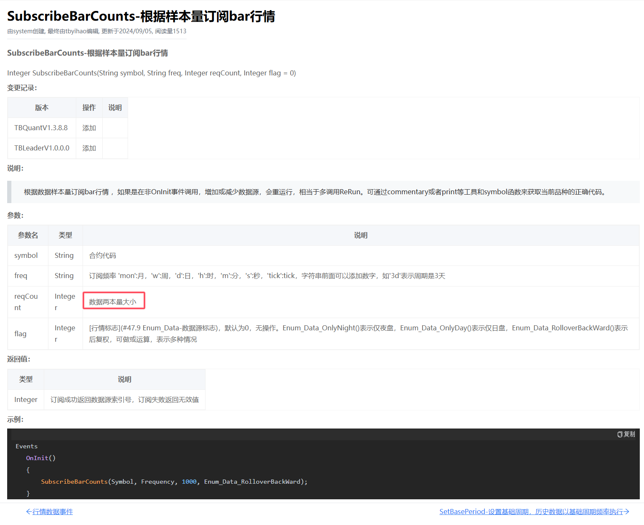Click the freq parameter name cell
The height and width of the screenshot is (525, 644).
click(x=21, y=276)
